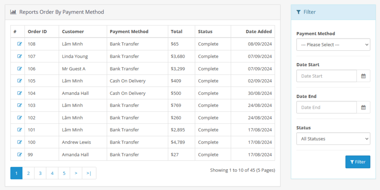Viewport: 380px width, 190px height.
Task: Edit order 104 using its pencil icon
Action: coord(20,93)
